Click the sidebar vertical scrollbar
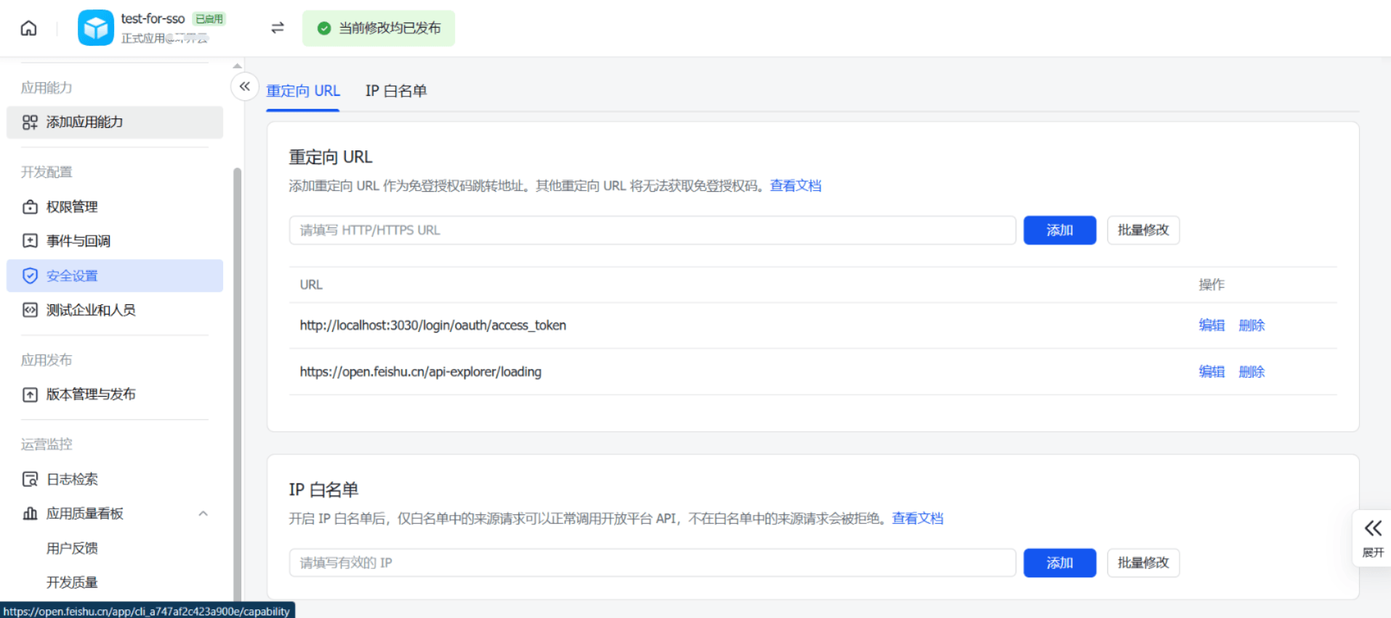 point(237,378)
